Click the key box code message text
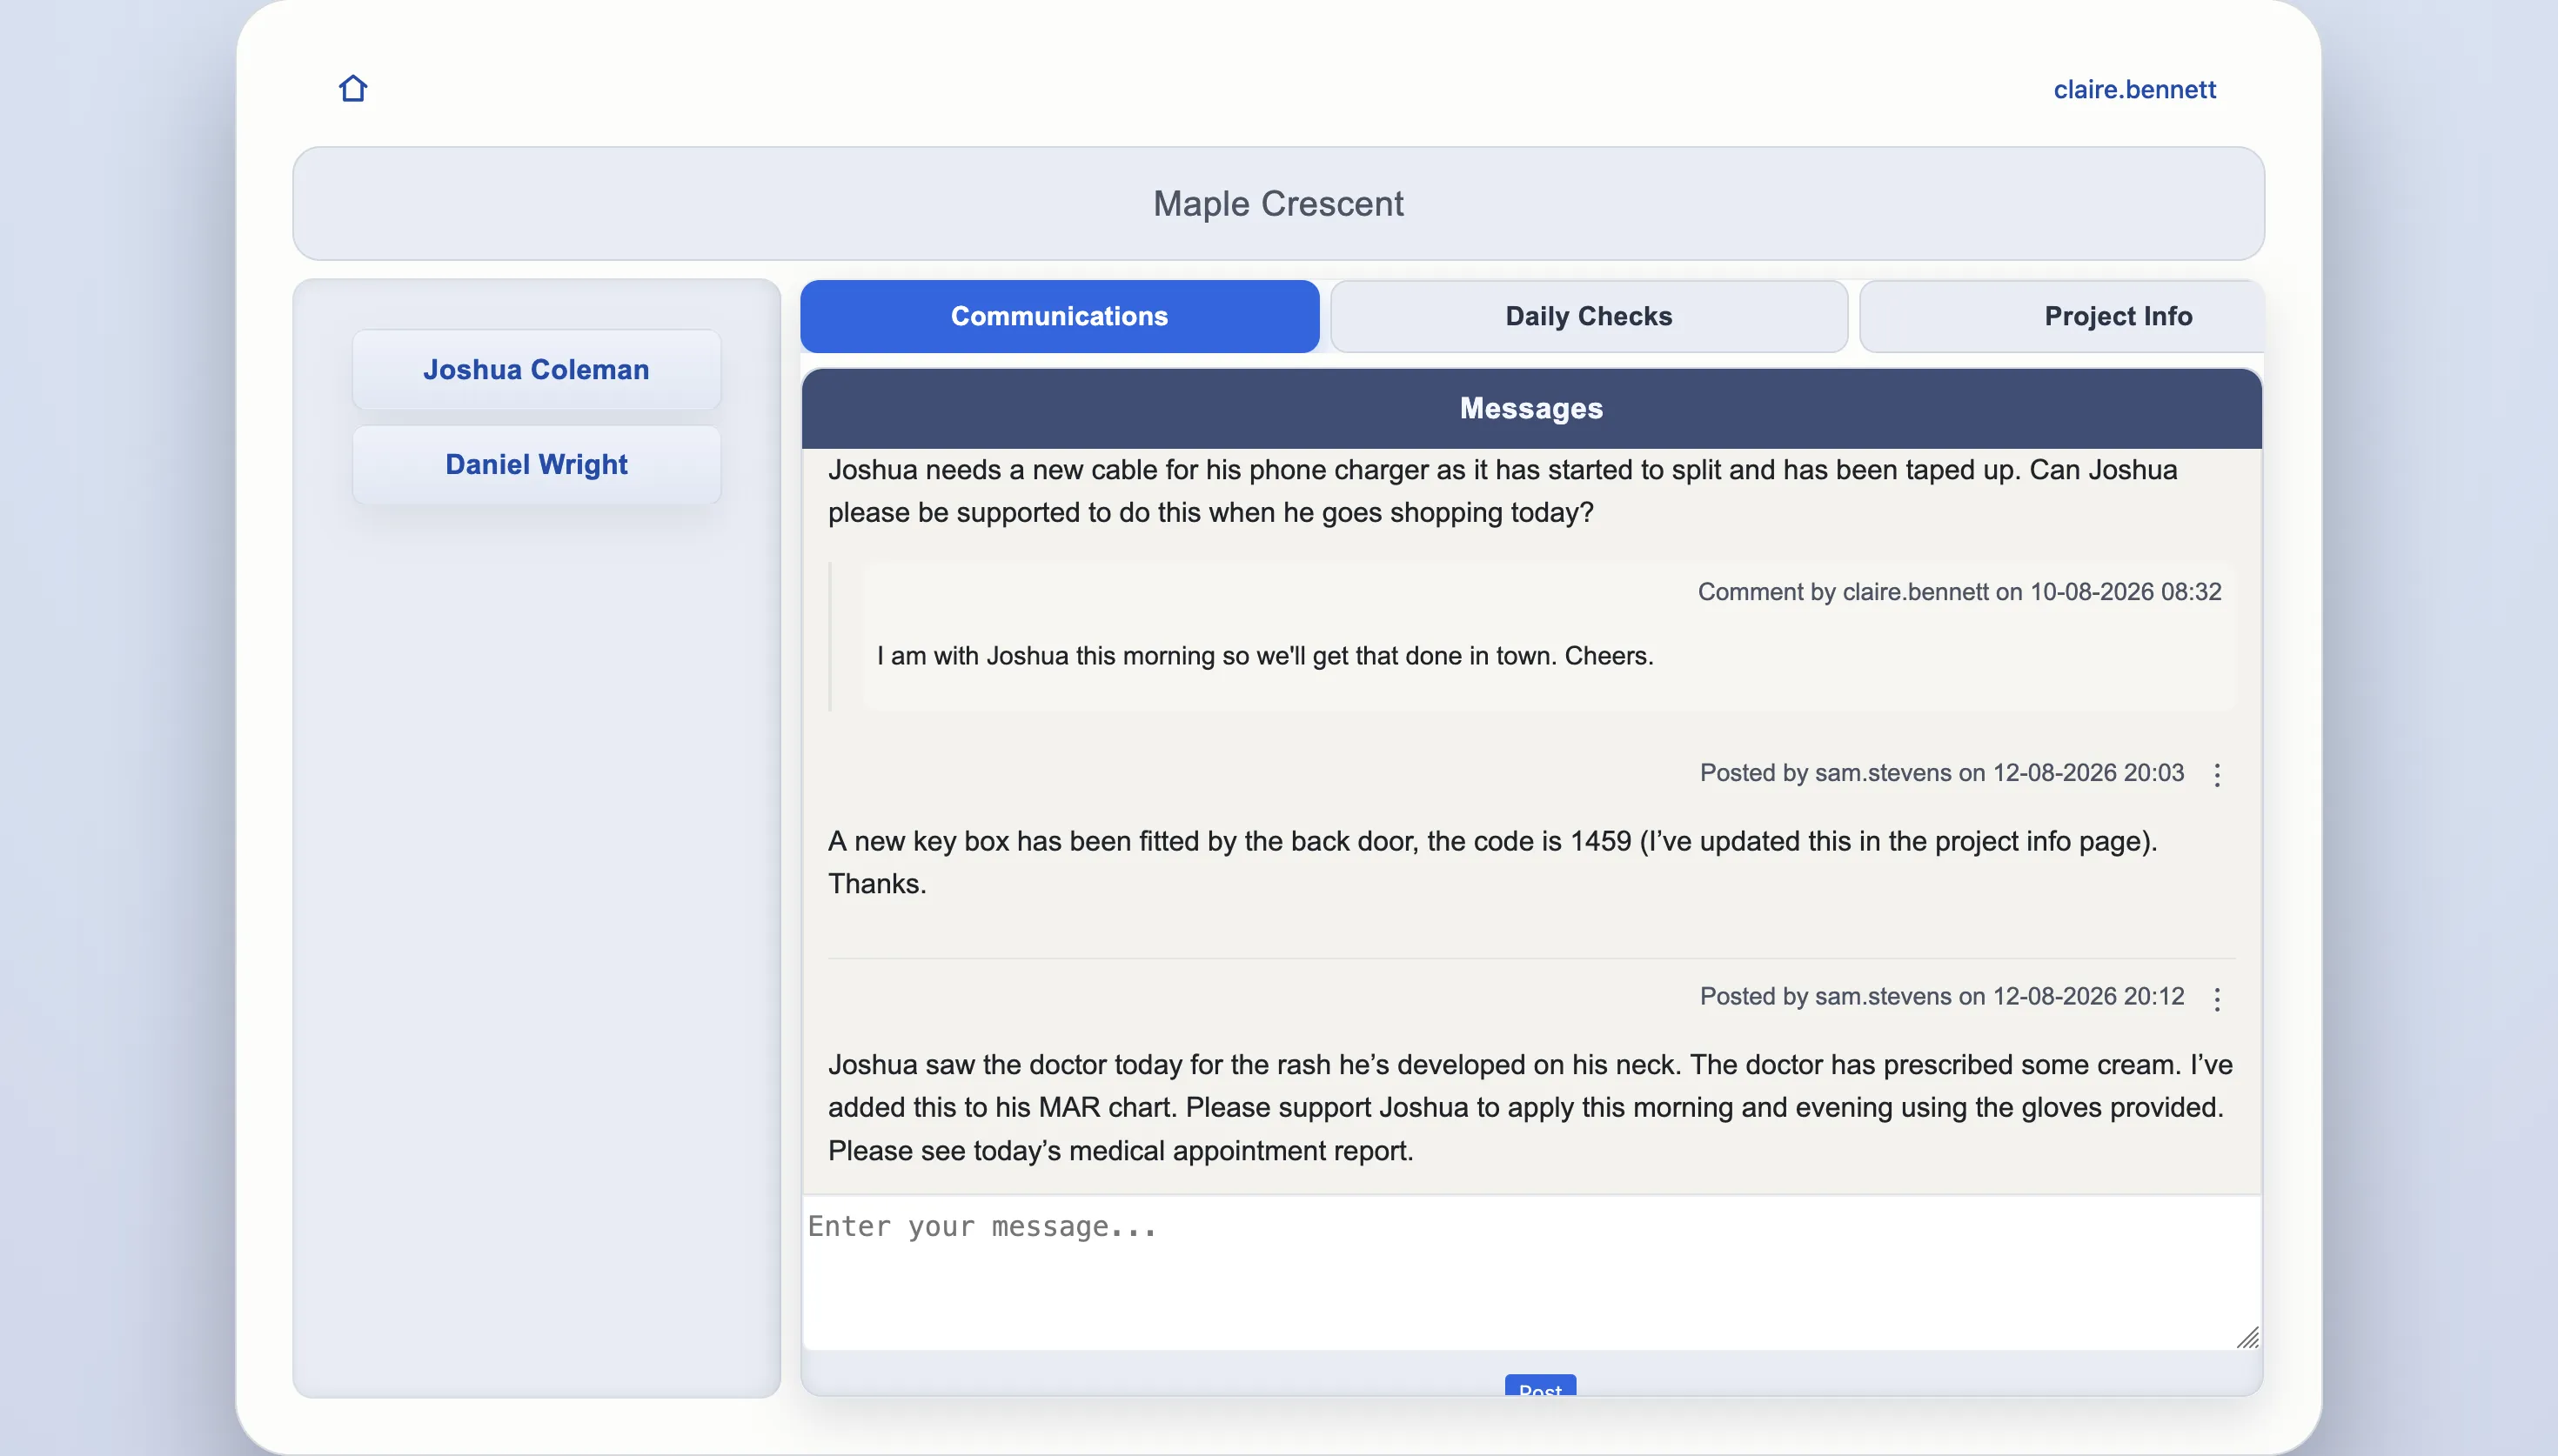 click(1492, 862)
